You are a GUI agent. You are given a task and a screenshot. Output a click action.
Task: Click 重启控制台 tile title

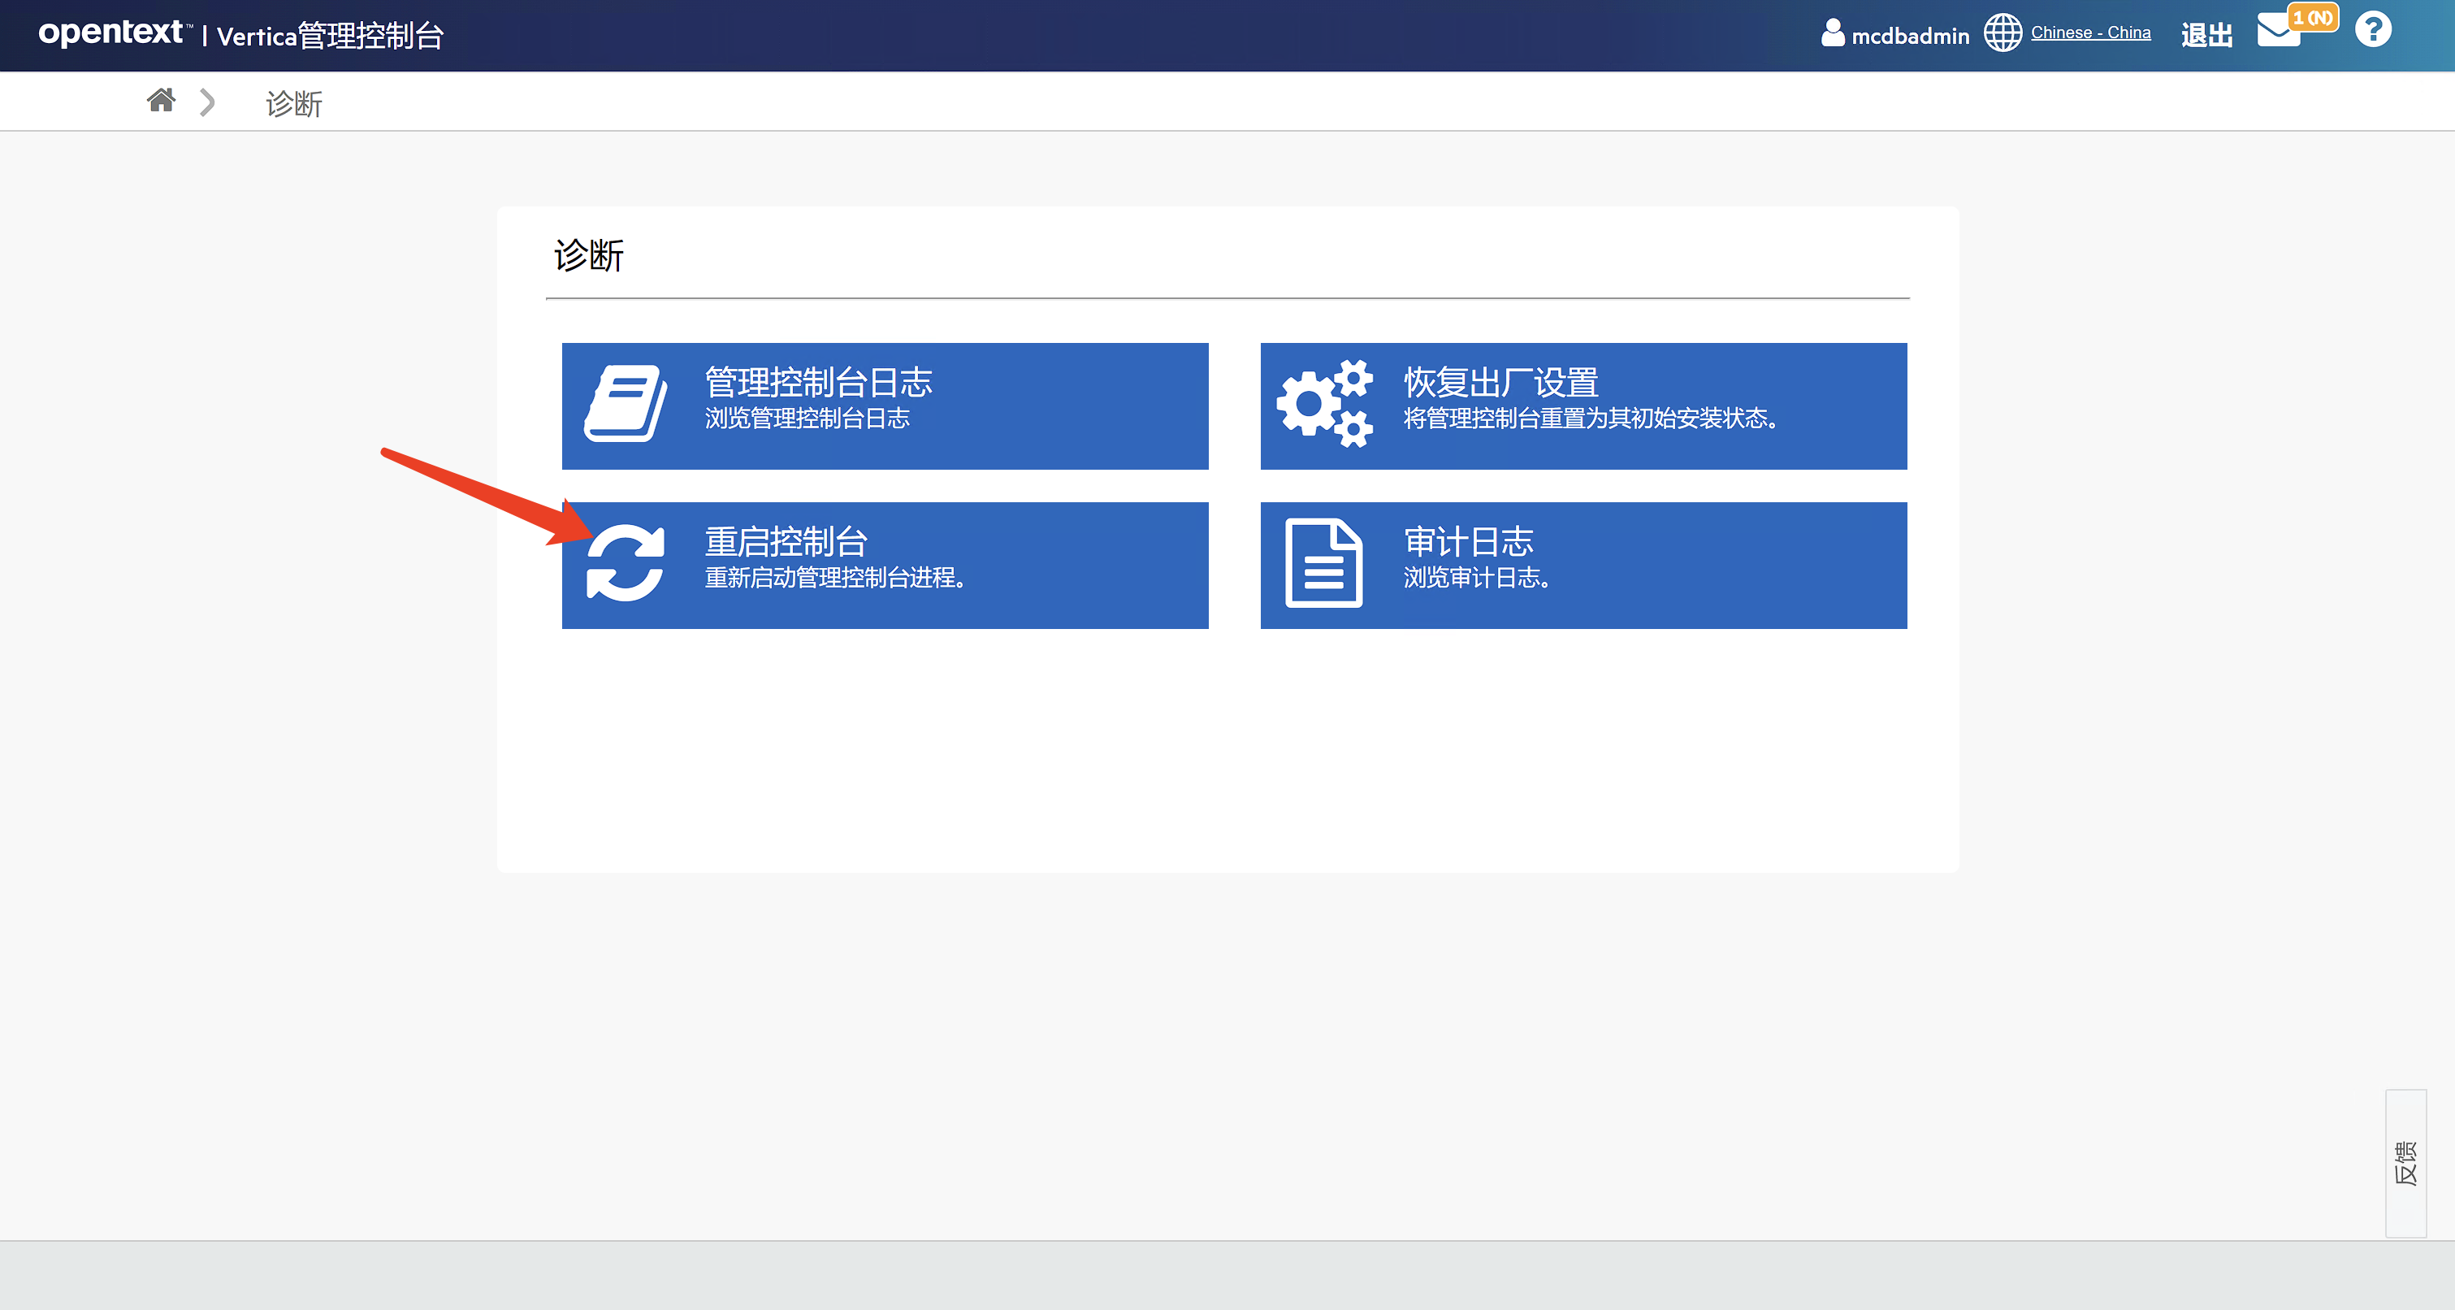[x=786, y=541]
